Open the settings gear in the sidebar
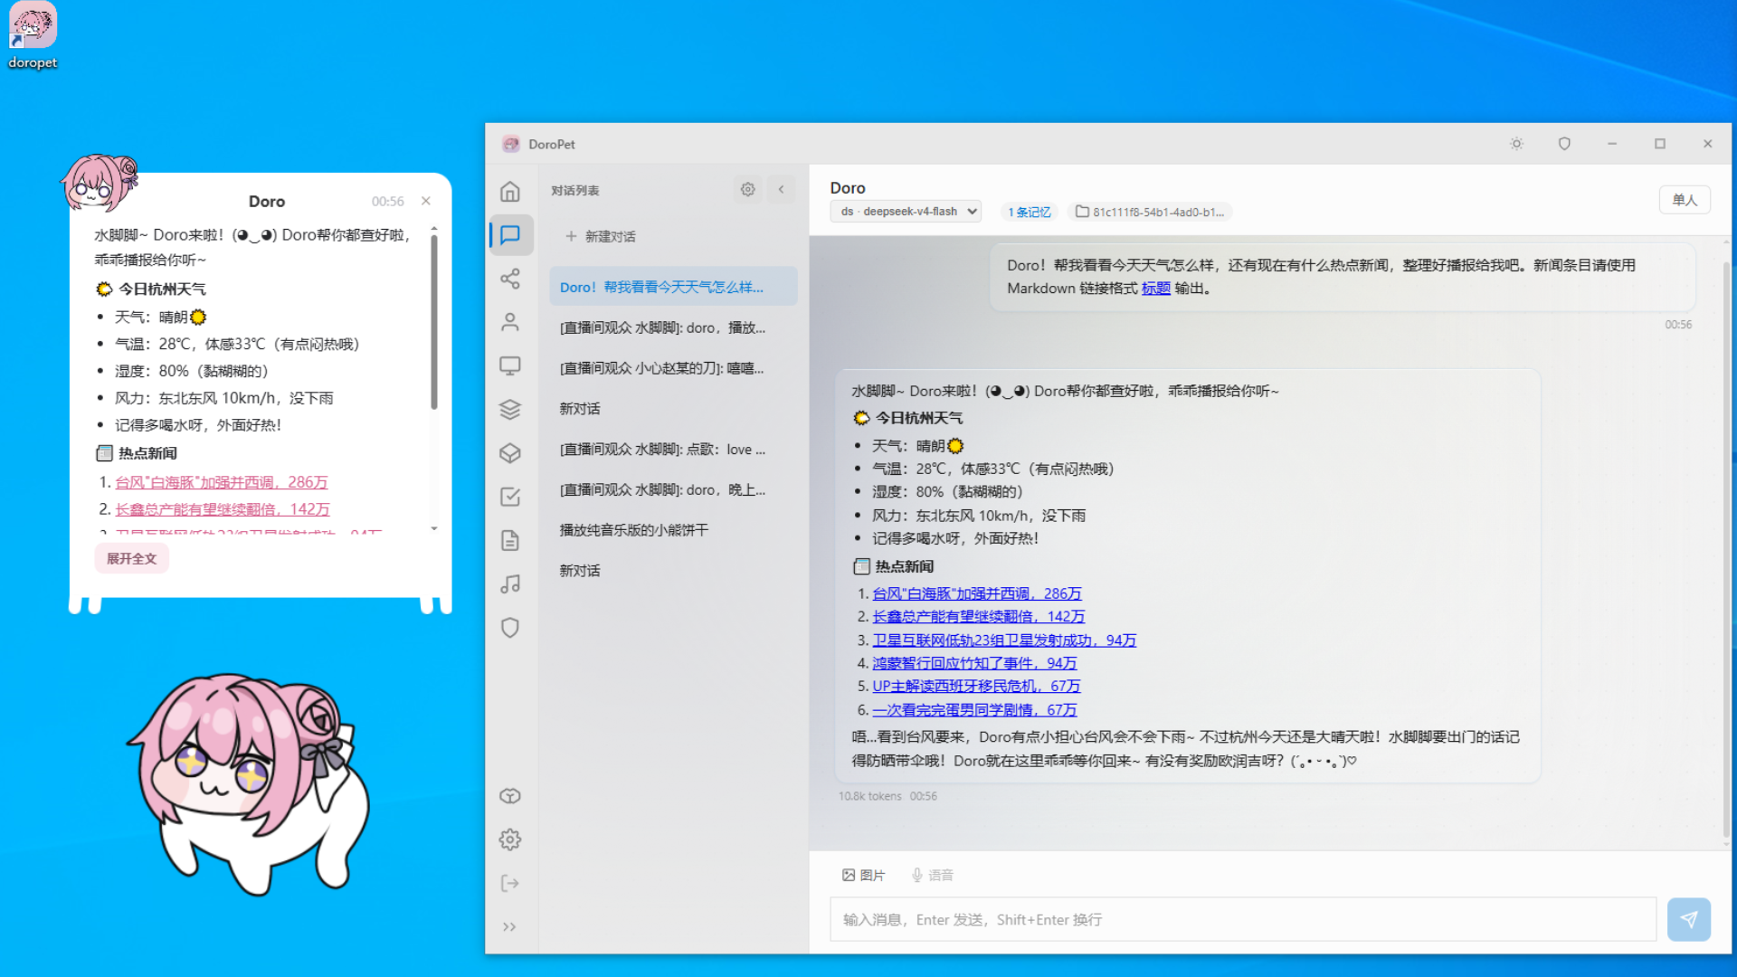Screen dimensions: 1737x977 (x=510, y=839)
